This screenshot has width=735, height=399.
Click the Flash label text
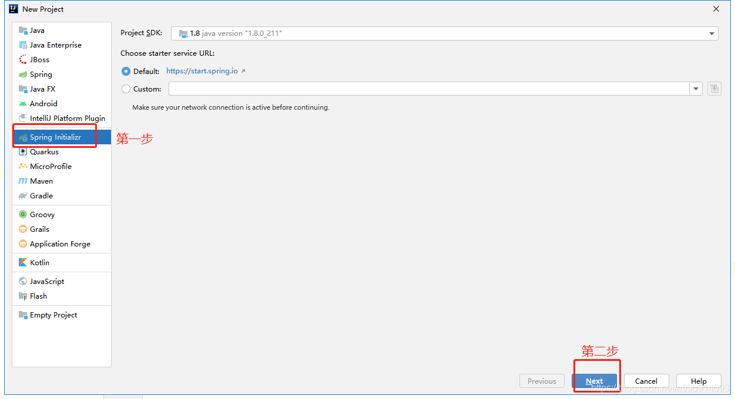point(39,296)
